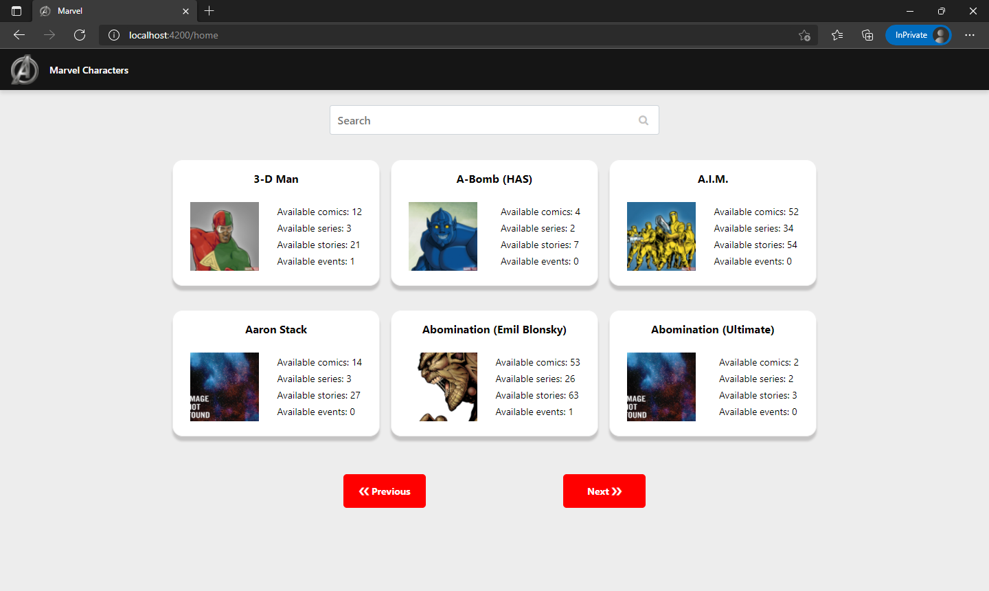989x591 pixels.
Task: Select the Abomination (Emil Blonsky) title
Action: click(494, 330)
